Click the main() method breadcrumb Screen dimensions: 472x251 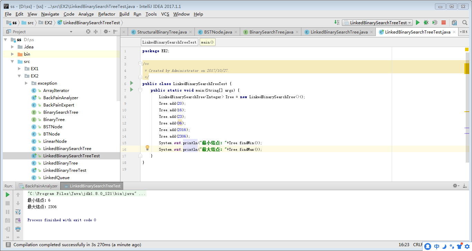coord(208,42)
